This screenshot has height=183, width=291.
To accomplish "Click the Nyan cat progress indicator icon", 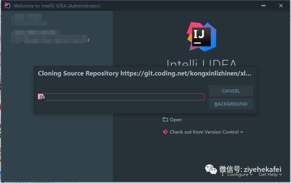I will (42, 97).
